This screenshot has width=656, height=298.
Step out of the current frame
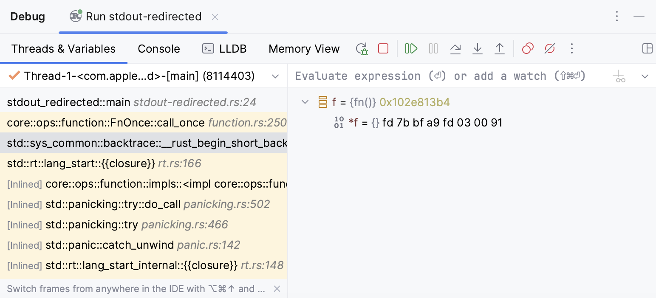coord(499,48)
